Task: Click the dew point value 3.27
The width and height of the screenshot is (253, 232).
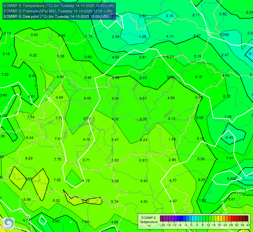Action: 170,57
